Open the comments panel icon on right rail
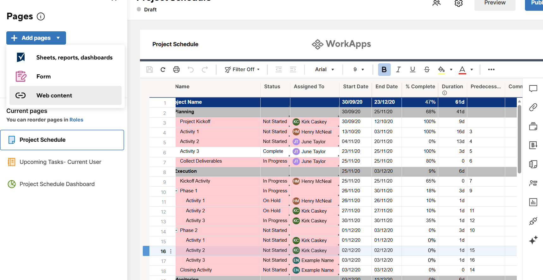This screenshot has width=543, height=280. (533, 89)
